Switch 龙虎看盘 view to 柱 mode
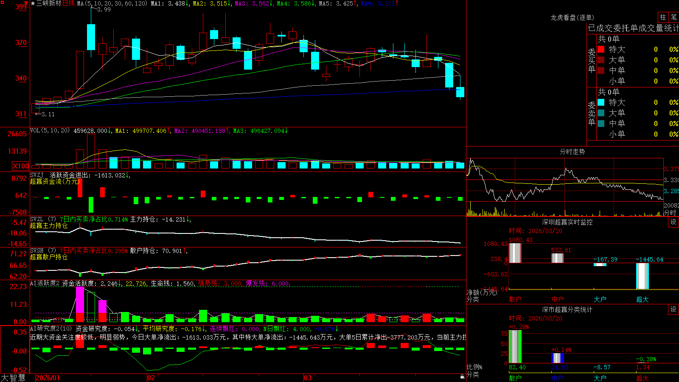Viewport: 679px width, 382px height. pyautogui.click(x=663, y=17)
